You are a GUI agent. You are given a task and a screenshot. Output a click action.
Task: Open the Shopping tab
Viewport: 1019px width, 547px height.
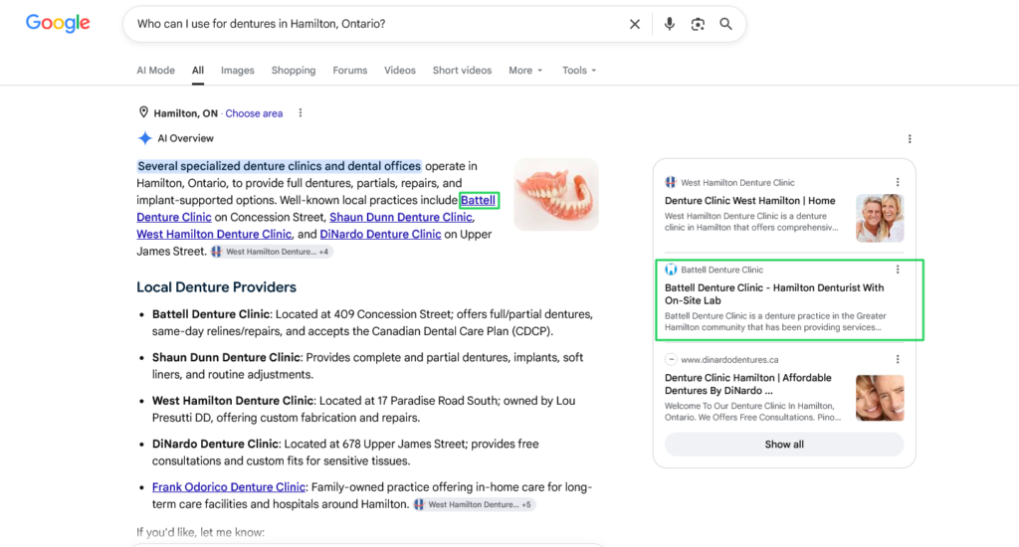[x=294, y=71]
